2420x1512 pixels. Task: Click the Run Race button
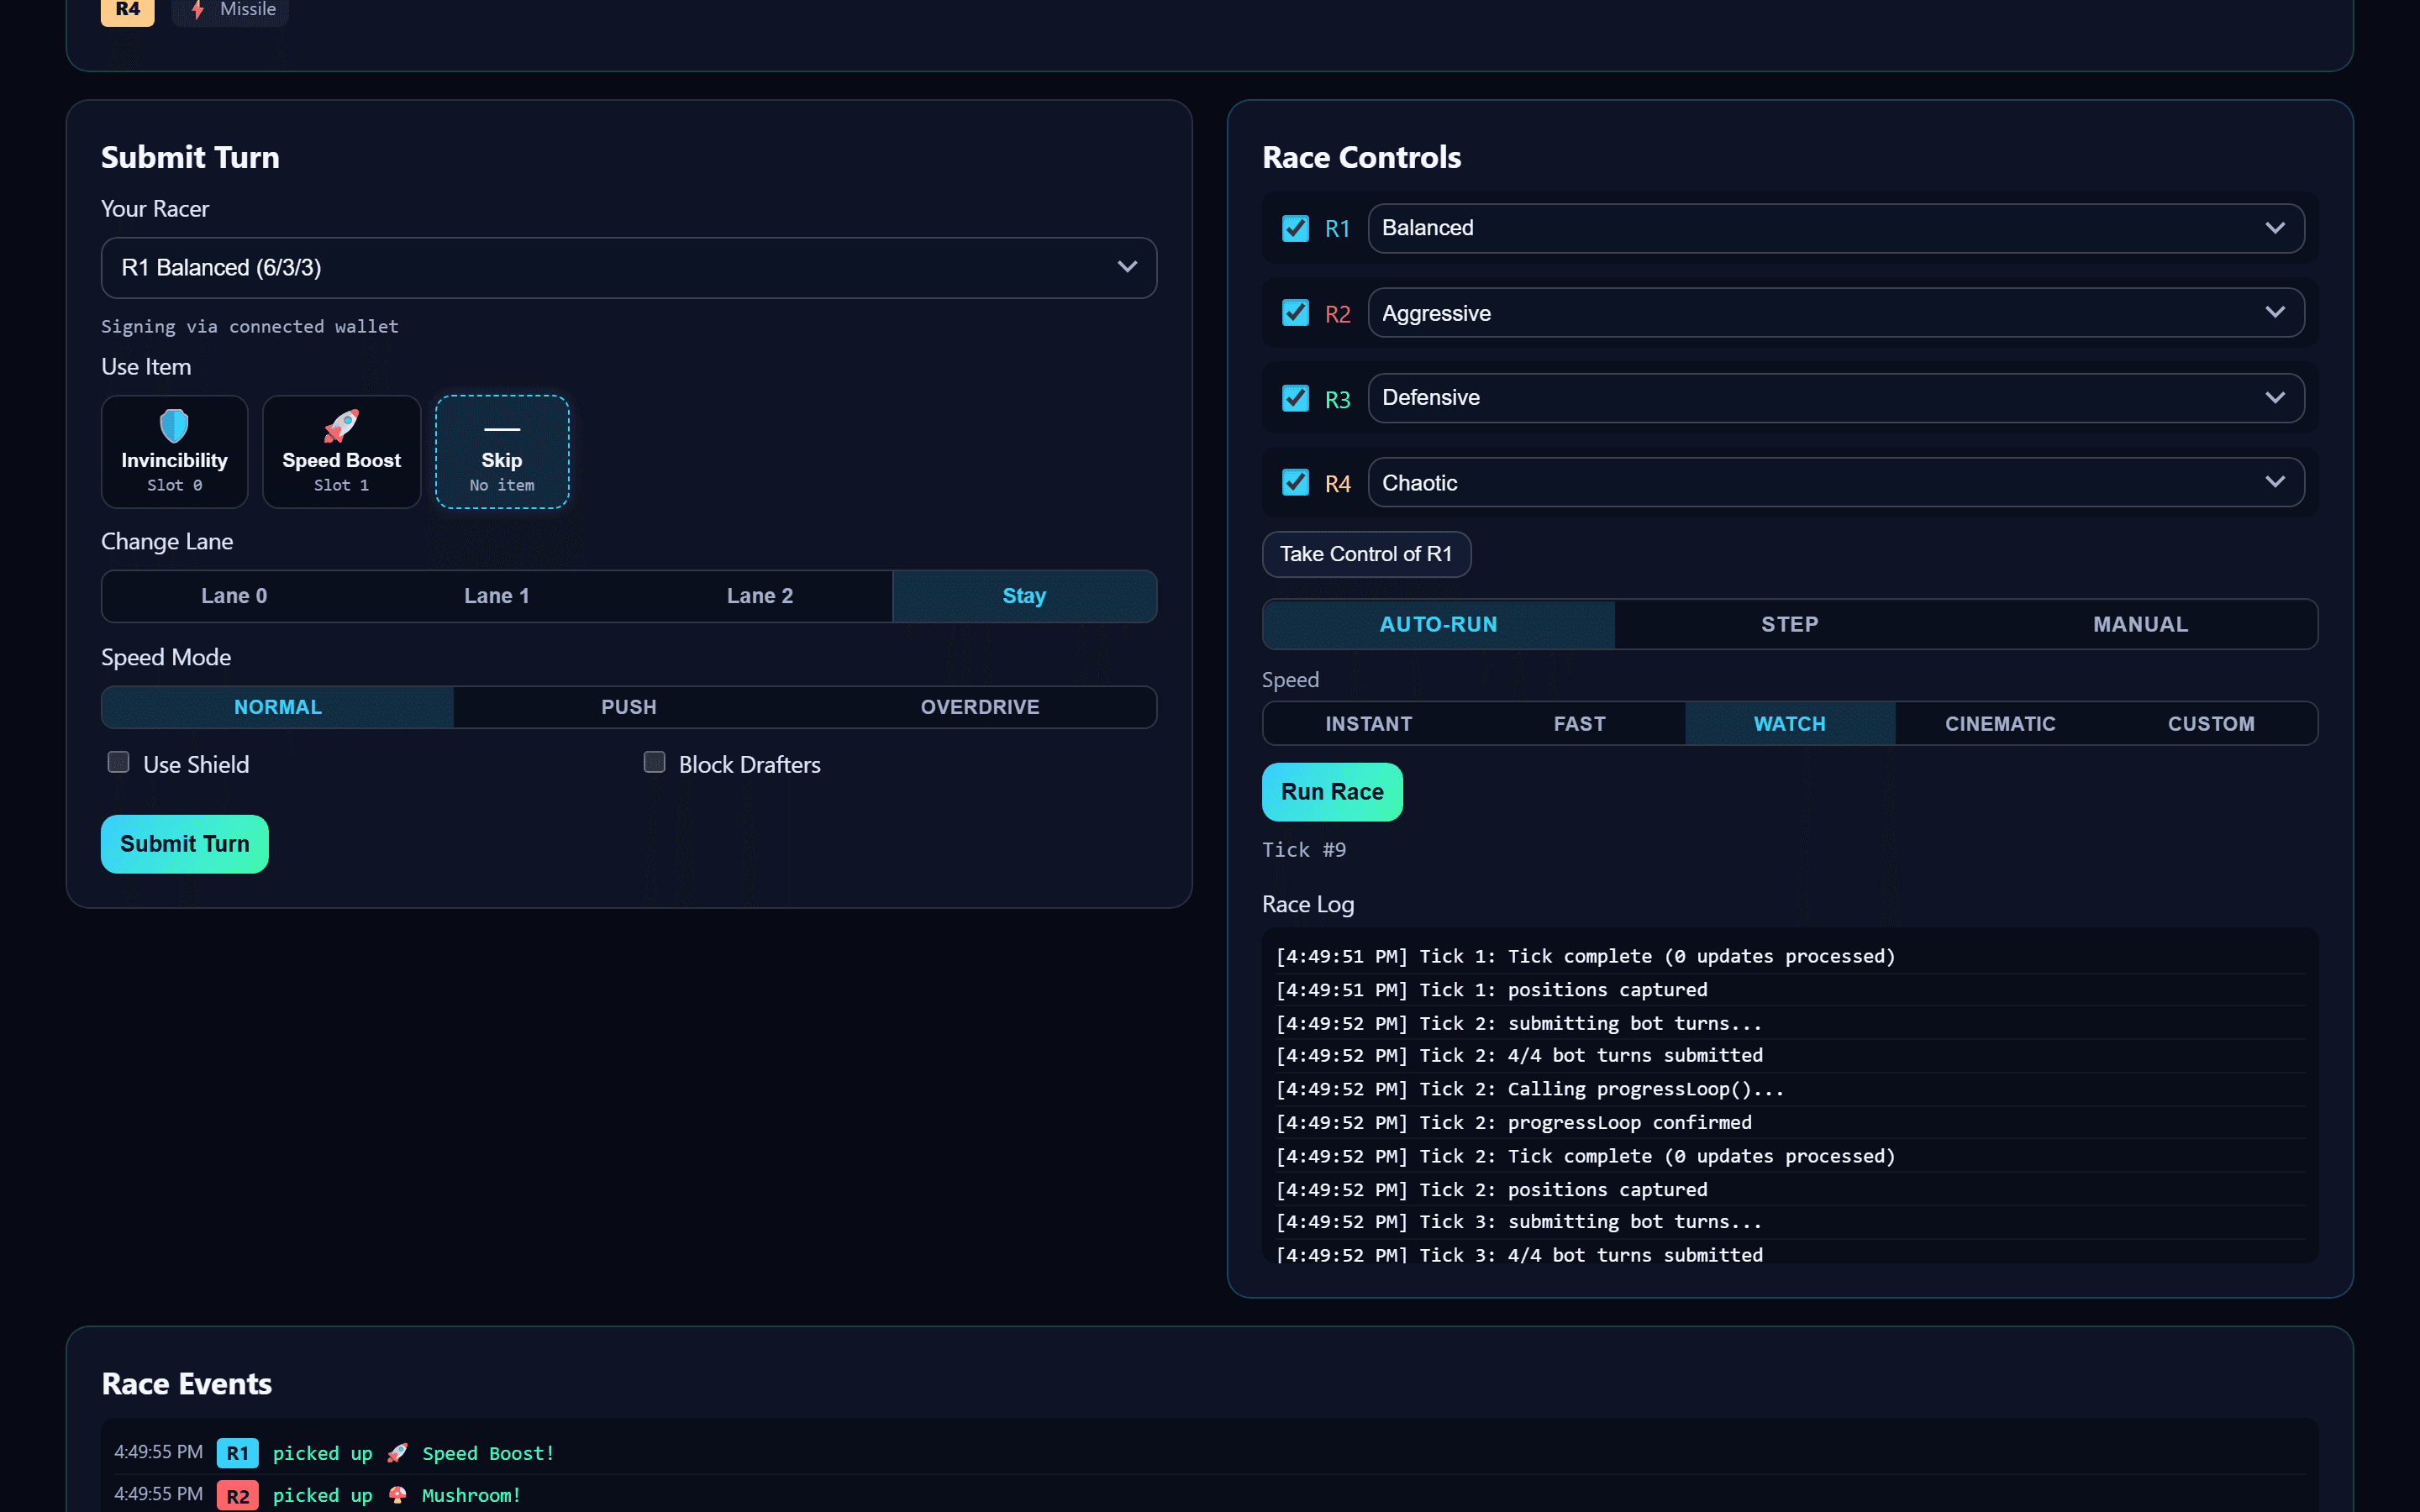[x=1332, y=792]
